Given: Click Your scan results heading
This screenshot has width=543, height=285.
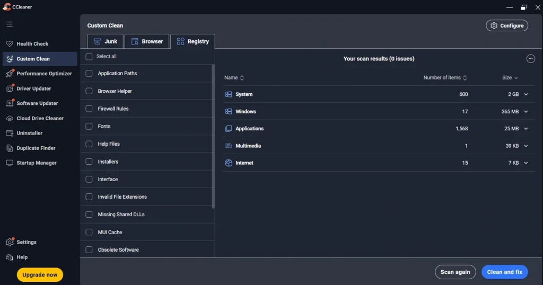Looking at the screenshot, I should (379, 59).
